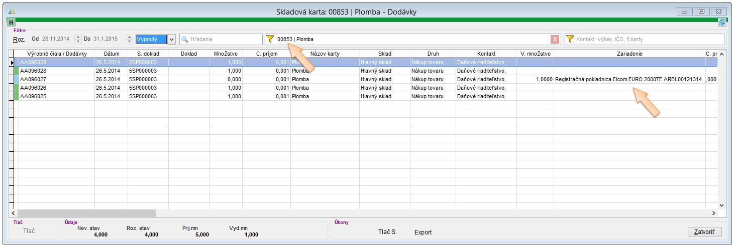
Task: Open the Vypnutý dropdown arrow
Action: pyautogui.click(x=171, y=39)
